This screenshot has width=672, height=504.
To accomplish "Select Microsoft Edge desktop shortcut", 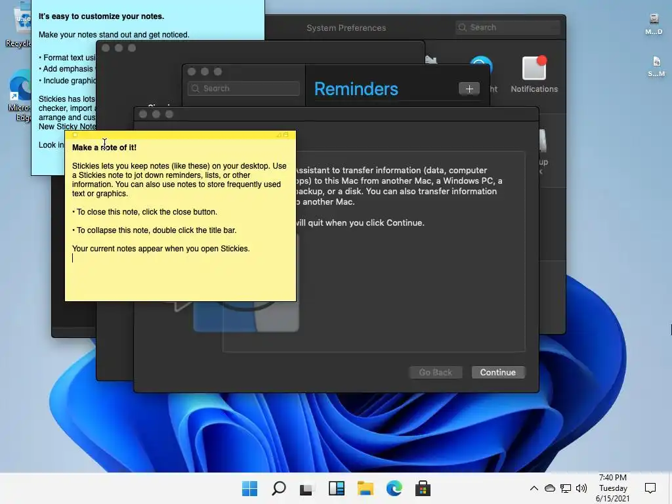I will tap(19, 96).
